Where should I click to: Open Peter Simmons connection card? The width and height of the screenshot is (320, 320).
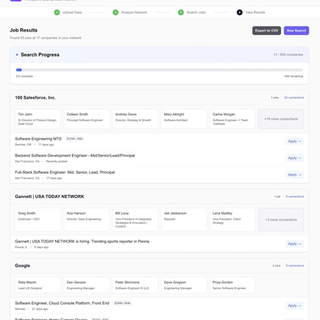[x=135, y=285]
